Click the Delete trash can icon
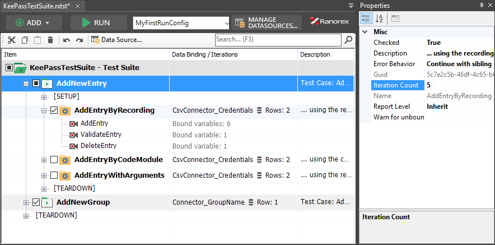 click(50, 40)
